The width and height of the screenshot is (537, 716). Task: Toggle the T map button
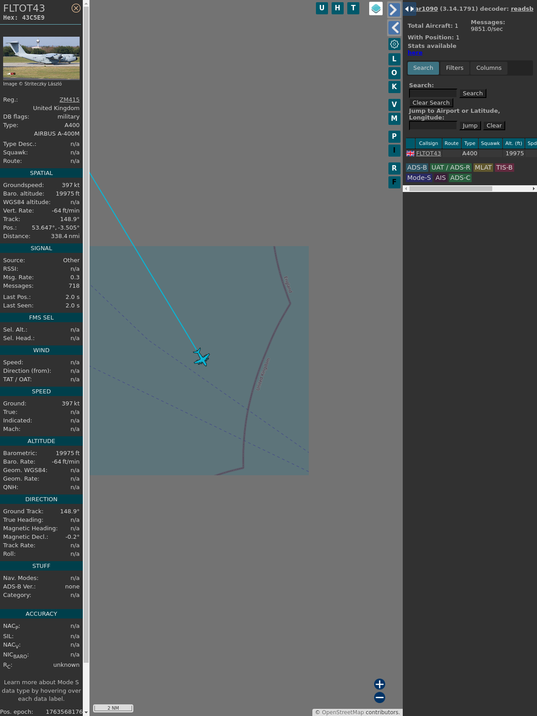(x=353, y=8)
